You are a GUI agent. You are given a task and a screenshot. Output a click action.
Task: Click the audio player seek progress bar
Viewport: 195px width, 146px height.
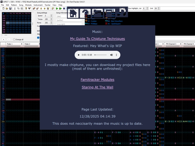100,55
